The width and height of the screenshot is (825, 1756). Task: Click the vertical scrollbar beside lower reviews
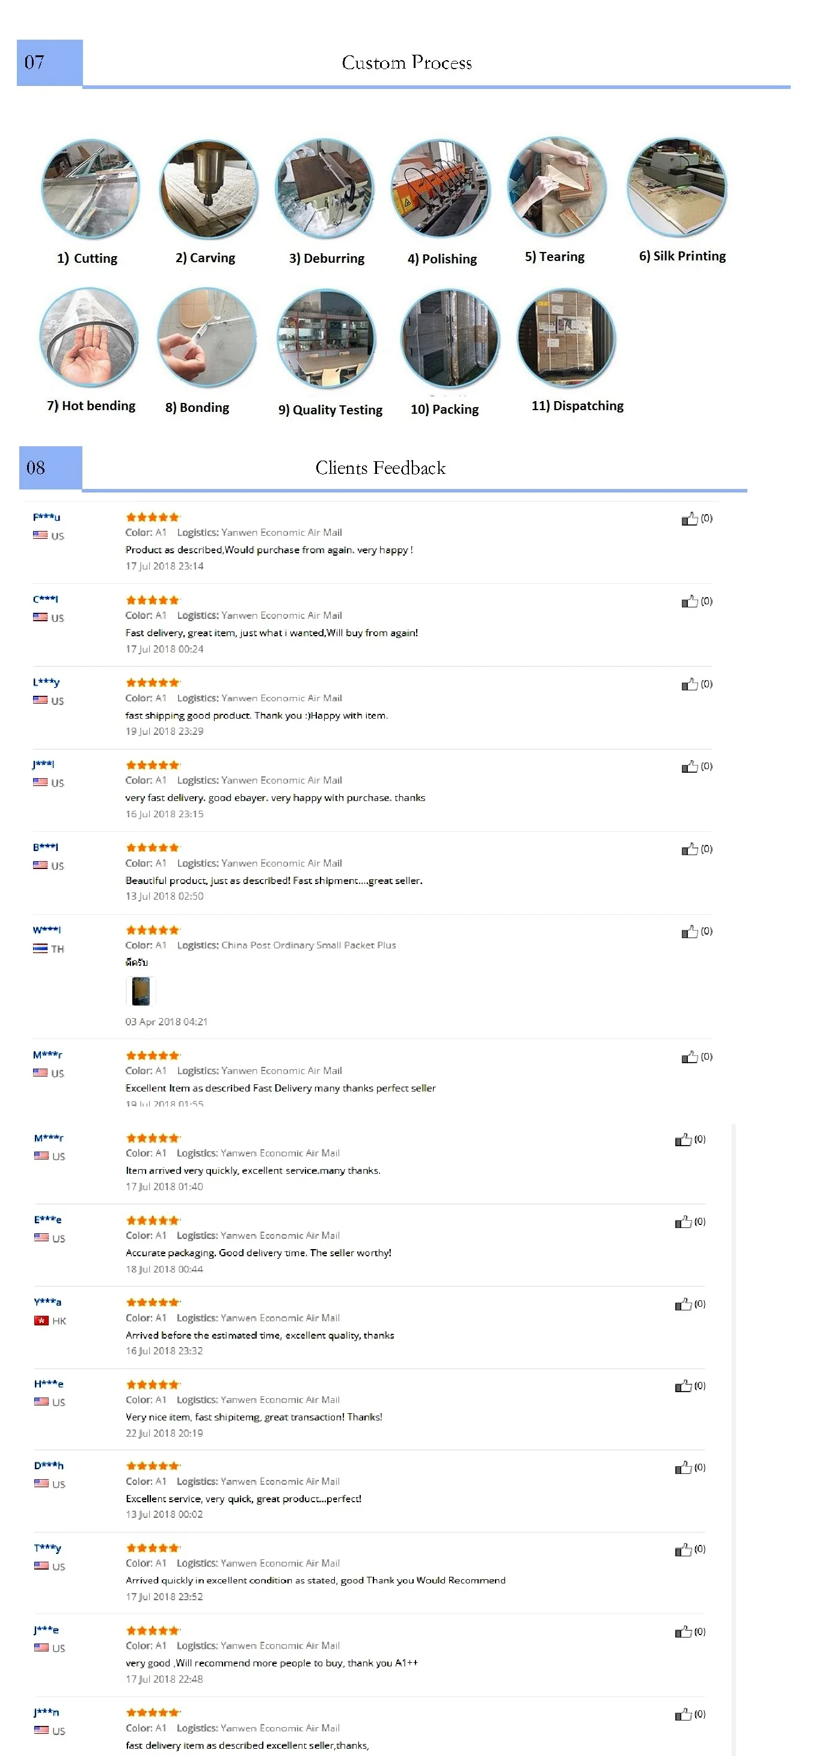click(734, 1431)
